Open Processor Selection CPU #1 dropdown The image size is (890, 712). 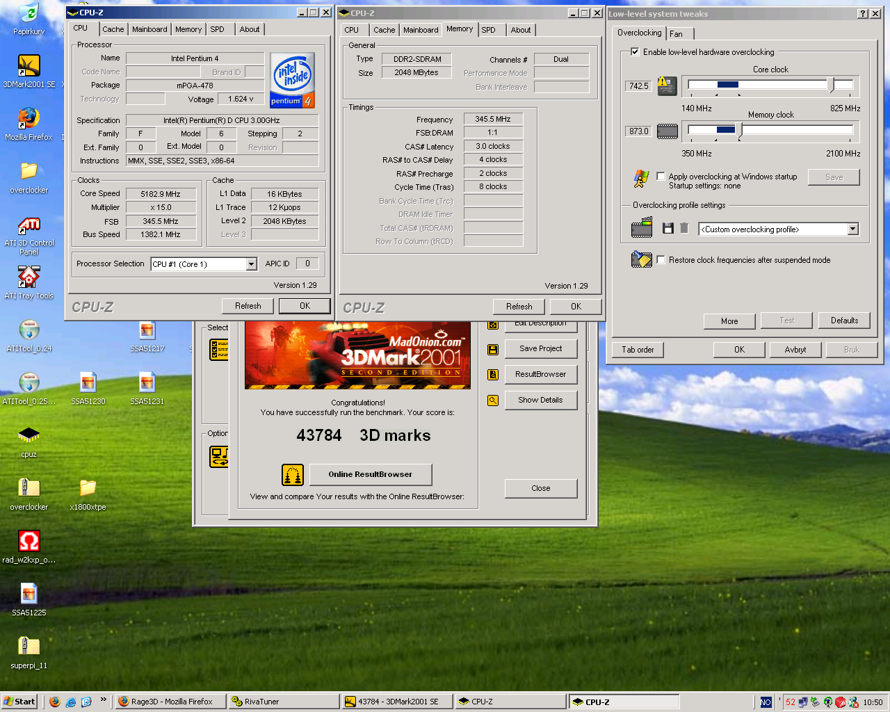(252, 264)
